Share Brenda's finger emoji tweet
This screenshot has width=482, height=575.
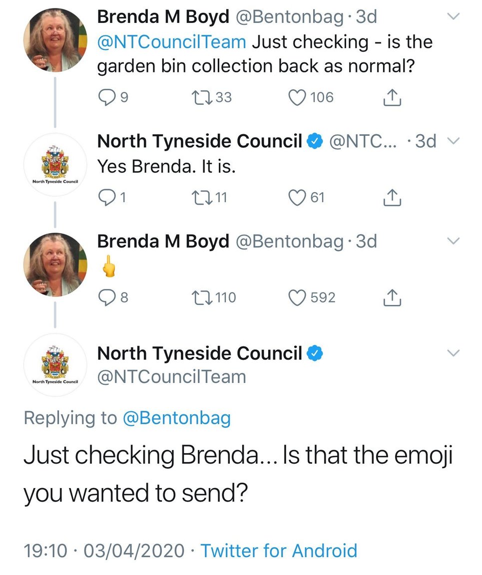tap(393, 298)
